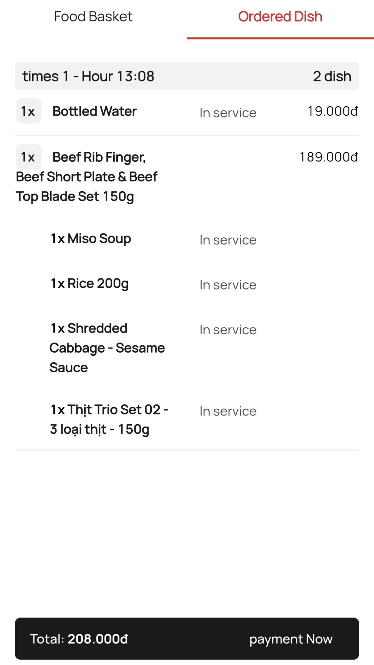Tap the 189.000đ price

coord(328,157)
